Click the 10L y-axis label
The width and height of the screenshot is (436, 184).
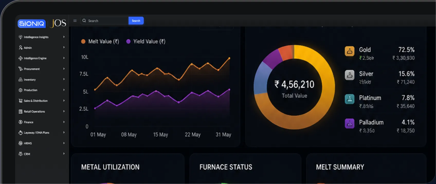click(85, 57)
